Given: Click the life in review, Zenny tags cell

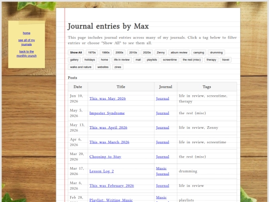Looking at the screenshot, I should pyautogui.click(x=207, y=128).
